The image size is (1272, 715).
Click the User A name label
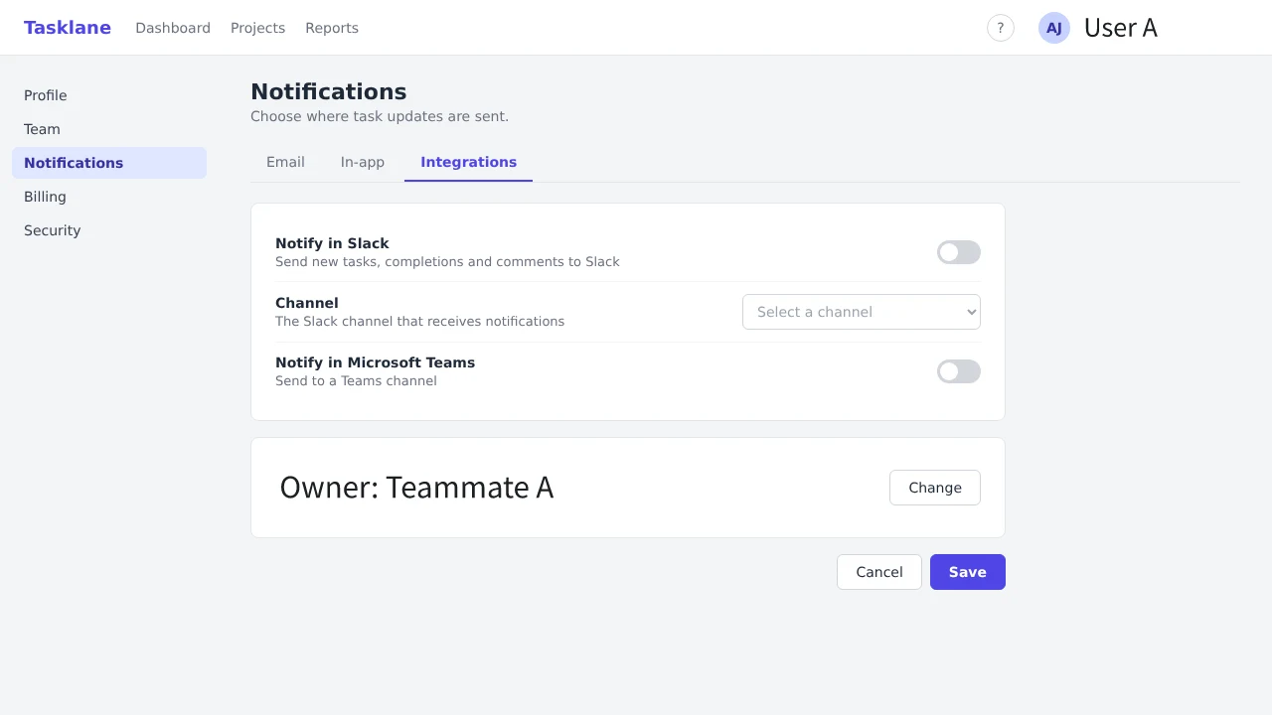coord(1121,28)
